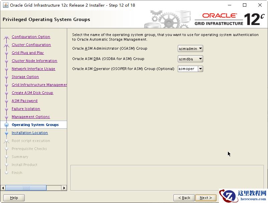
Task: Click the disabled Install Product step
Action: [x=24, y=165]
